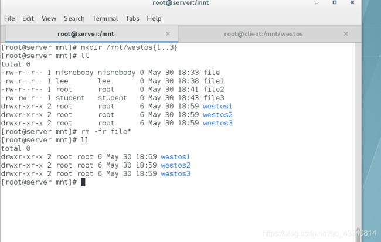Image resolution: width=381 pixels, height=242 pixels.
Task: Open the Tabs menu
Action: tap(132, 19)
